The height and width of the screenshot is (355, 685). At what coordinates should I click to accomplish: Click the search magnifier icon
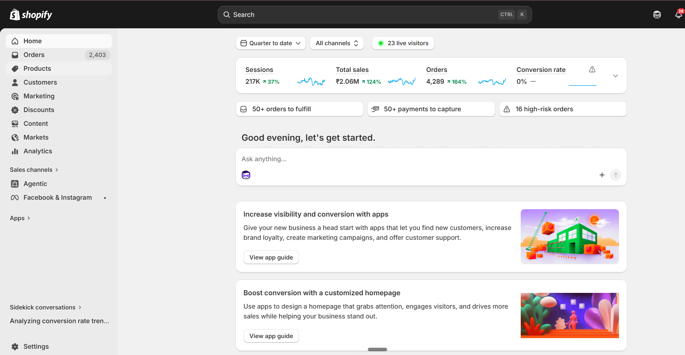click(x=227, y=15)
